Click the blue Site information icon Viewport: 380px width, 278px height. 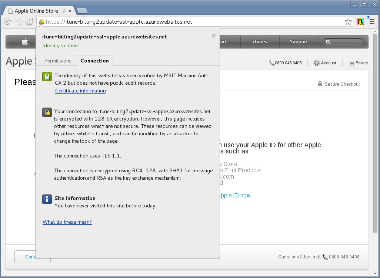pyautogui.click(x=47, y=199)
